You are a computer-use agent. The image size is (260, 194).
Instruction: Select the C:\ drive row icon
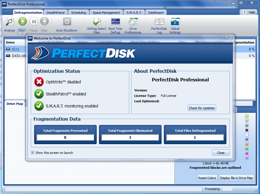point(8,49)
